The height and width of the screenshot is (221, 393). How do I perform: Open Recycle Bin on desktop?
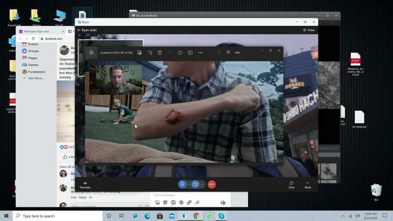tap(376, 192)
